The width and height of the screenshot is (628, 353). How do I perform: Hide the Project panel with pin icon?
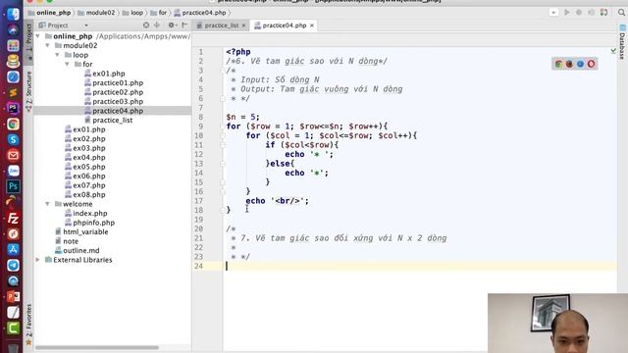[x=184, y=25]
